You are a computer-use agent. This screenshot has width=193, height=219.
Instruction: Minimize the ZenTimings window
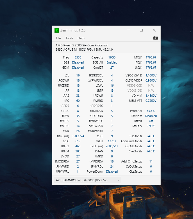tap(128, 30)
